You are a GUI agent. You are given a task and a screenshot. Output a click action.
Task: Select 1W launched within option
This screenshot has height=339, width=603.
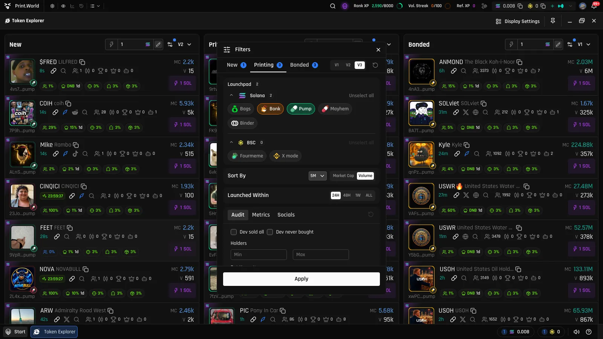coord(358,195)
